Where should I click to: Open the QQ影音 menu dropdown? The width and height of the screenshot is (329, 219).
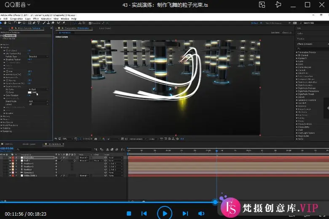pyautogui.click(x=18, y=5)
